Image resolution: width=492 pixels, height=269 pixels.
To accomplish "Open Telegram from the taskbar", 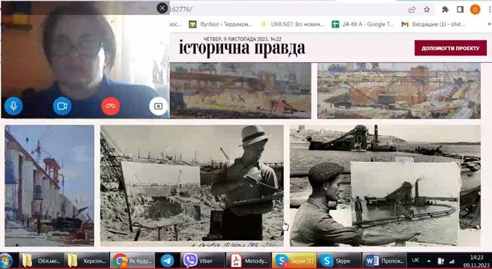I will point(167,260).
